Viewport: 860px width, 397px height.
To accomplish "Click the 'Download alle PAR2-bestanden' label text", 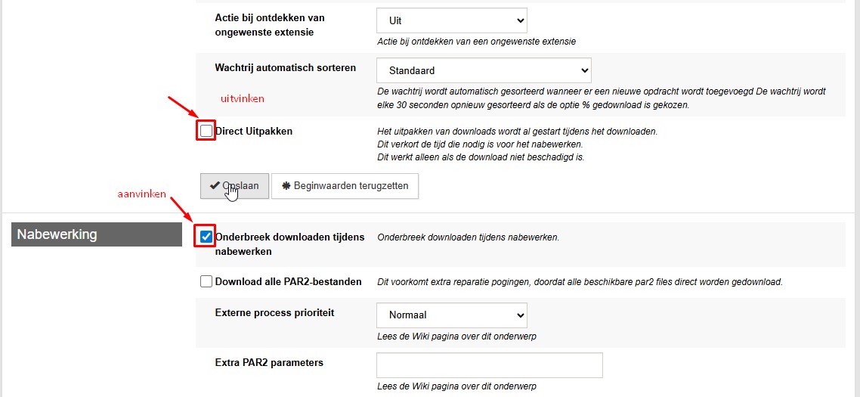I will point(289,282).
